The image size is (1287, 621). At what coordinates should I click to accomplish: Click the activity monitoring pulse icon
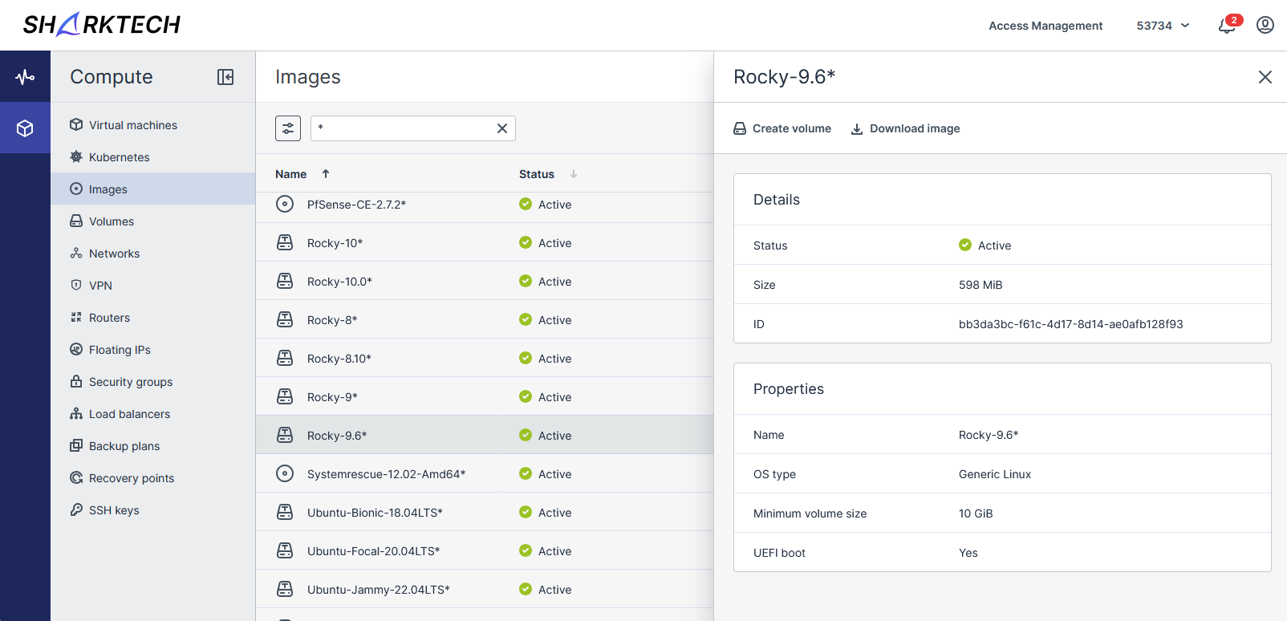pyautogui.click(x=25, y=77)
